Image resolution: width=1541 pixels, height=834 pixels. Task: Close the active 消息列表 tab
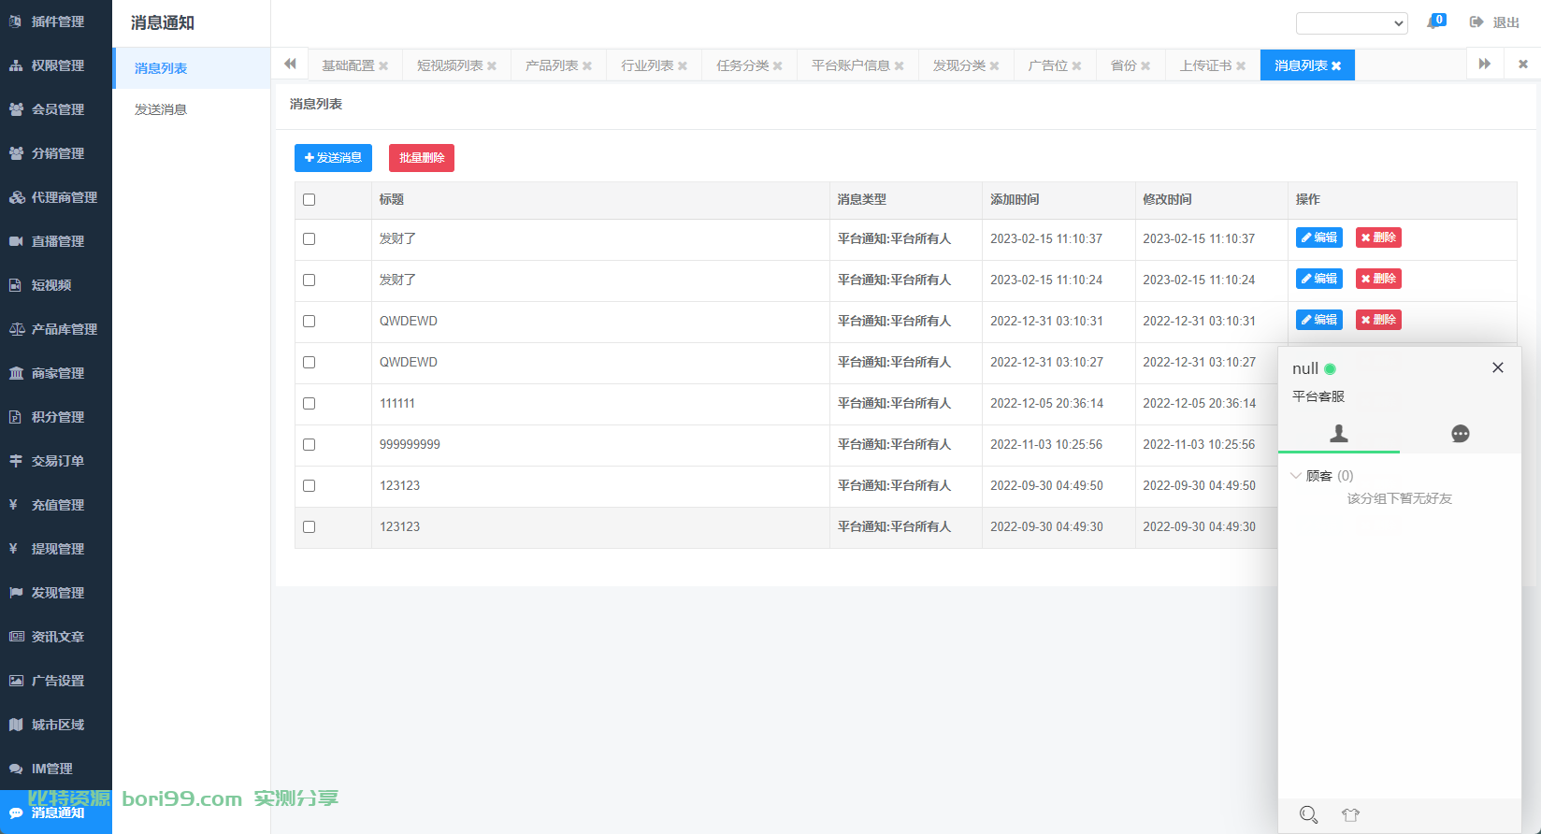tap(1336, 66)
